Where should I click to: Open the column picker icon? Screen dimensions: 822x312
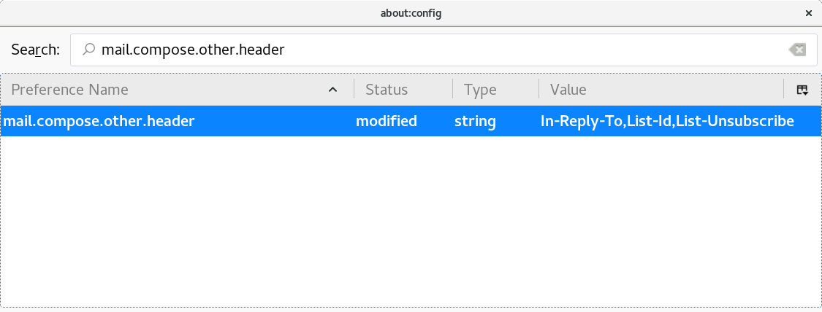pyautogui.click(x=802, y=90)
